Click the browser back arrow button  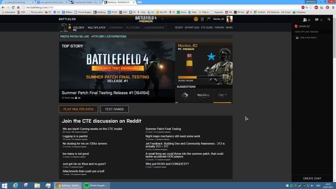[x=3, y=7]
